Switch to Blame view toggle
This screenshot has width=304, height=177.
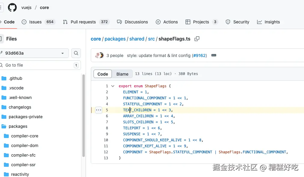[122, 74]
